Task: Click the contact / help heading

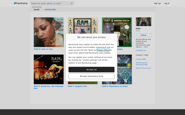Action: tap(142, 55)
